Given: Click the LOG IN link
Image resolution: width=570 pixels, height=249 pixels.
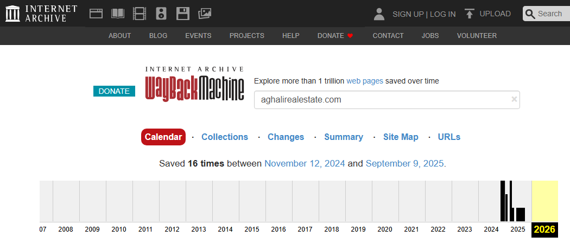Looking at the screenshot, I should pos(443,14).
